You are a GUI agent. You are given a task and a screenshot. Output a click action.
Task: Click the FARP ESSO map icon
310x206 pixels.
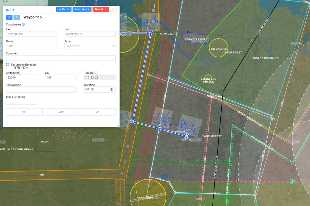pyautogui.click(x=208, y=79)
